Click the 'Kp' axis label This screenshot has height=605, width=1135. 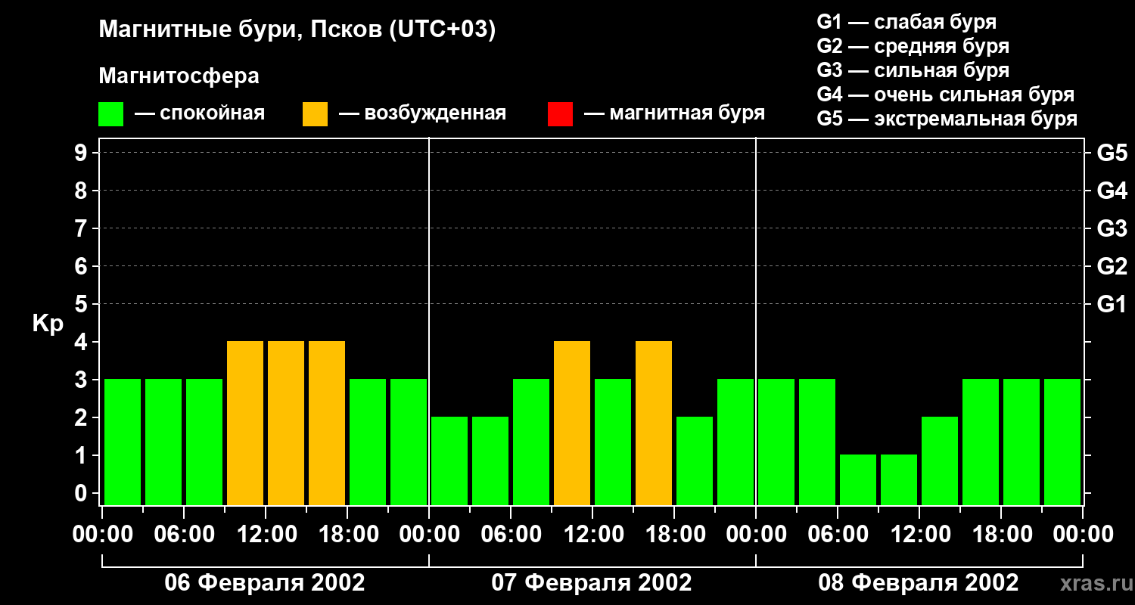point(48,324)
